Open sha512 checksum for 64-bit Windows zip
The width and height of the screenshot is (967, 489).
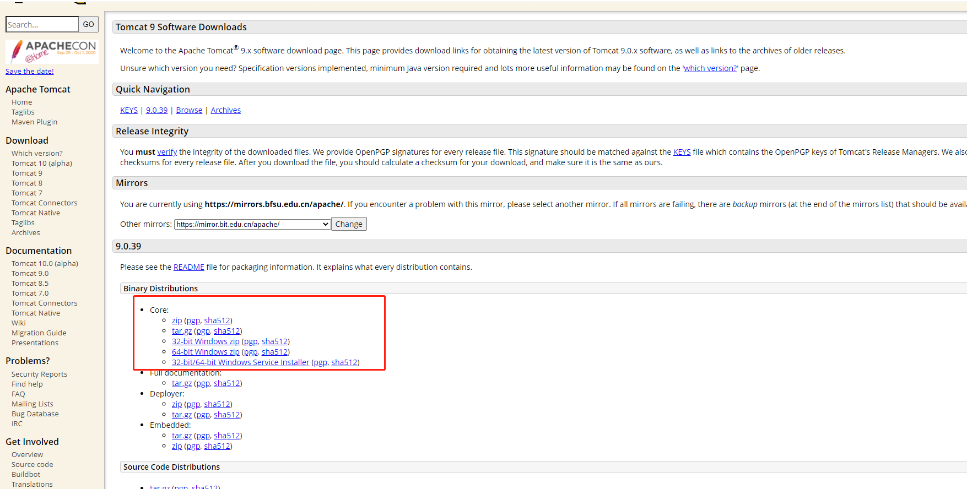point(275,352)
